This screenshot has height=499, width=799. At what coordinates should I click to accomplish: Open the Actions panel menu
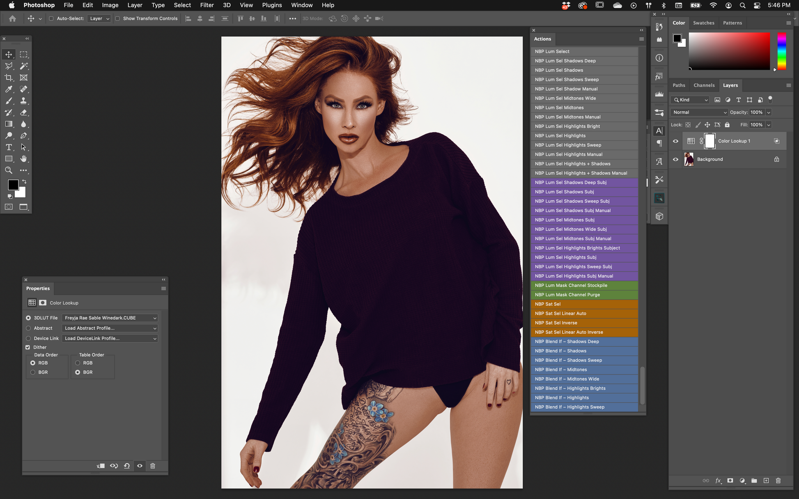(641, 39)
